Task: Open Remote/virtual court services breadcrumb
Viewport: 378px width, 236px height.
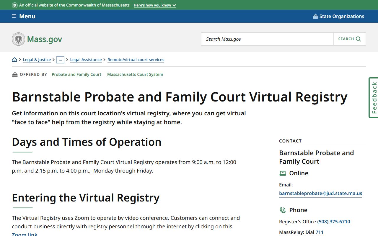Action: point(136,60)
